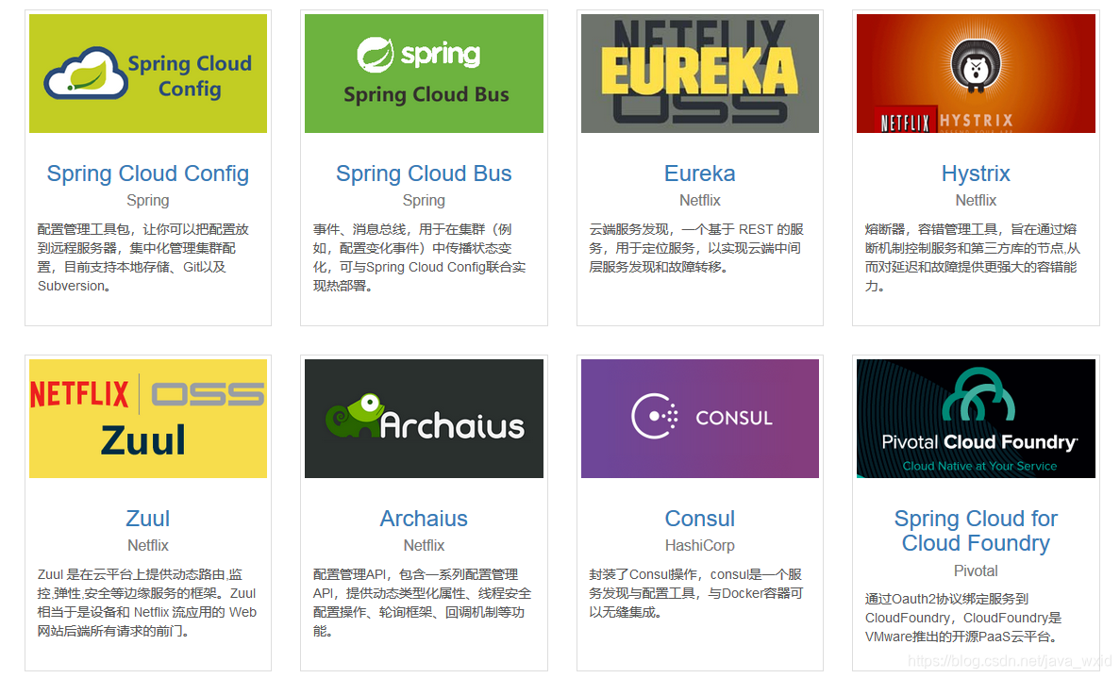Viewport: 1120px width, 678px height.
Task: Click the Spring Cloud Config banner image
Action: coord(148,74)
